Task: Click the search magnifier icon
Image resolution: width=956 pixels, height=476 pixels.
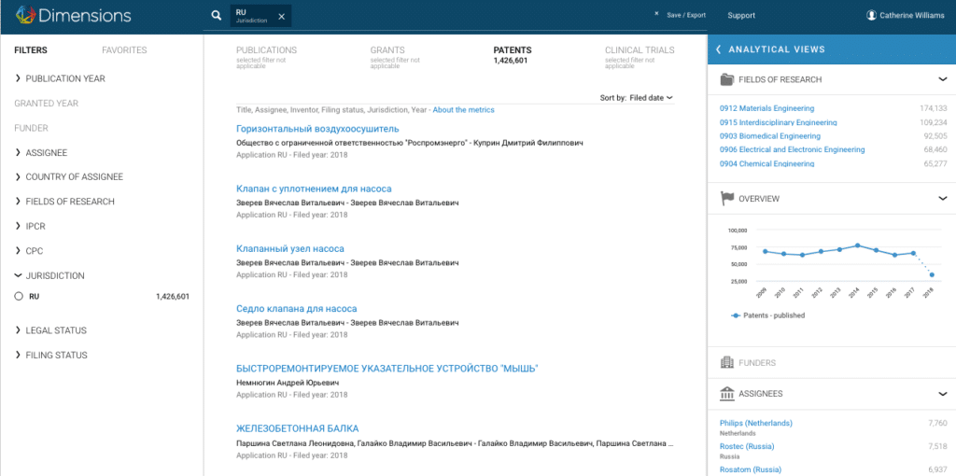Action: [216, 16]
